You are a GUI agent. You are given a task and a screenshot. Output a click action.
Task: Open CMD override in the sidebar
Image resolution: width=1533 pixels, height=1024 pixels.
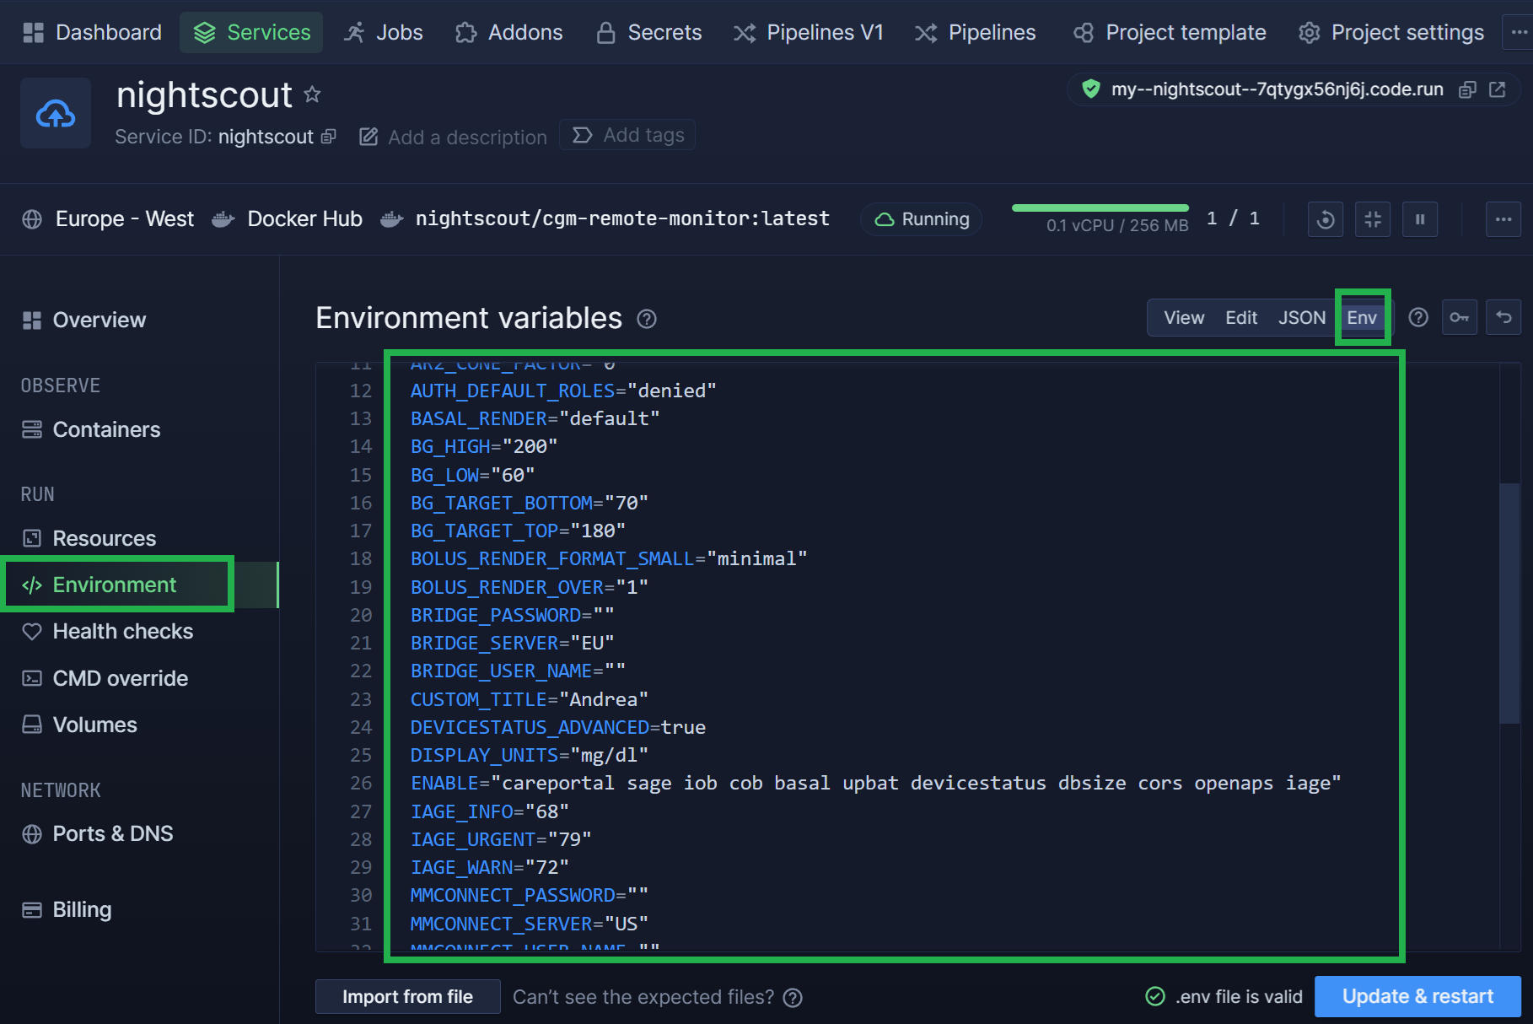click(105, 678)
